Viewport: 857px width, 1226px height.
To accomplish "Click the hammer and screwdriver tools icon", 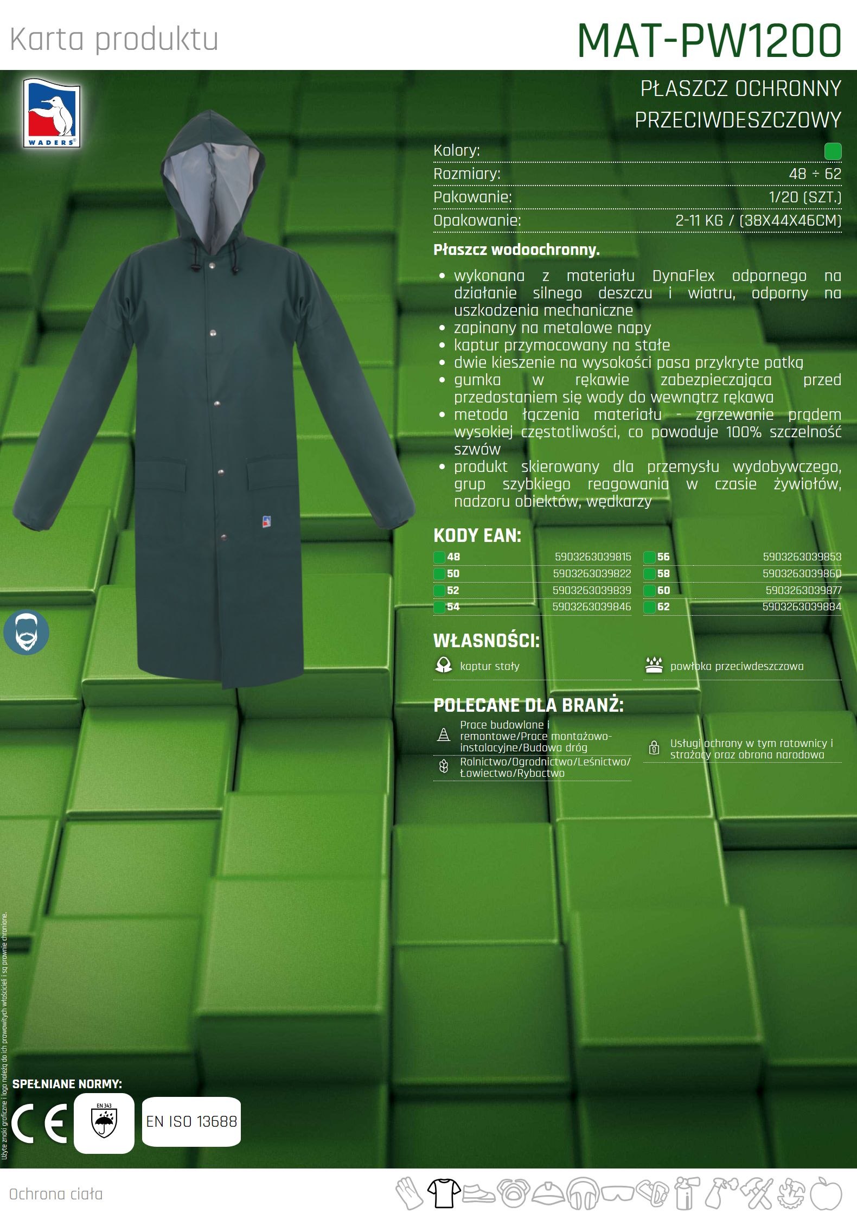I will 756,1194.
